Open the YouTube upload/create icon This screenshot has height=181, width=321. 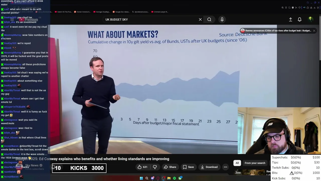[290, 19]
